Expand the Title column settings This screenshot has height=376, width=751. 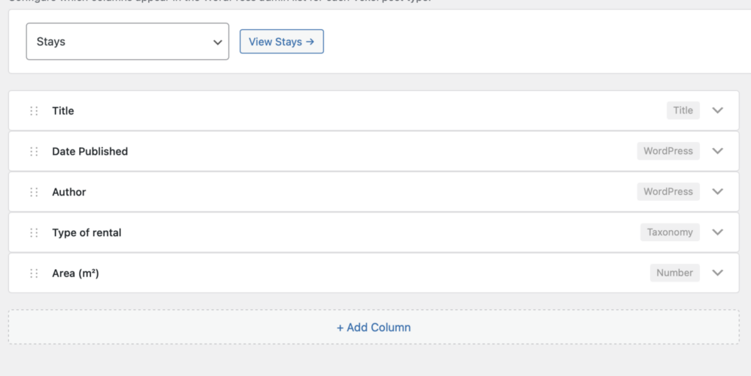(717, 111)
